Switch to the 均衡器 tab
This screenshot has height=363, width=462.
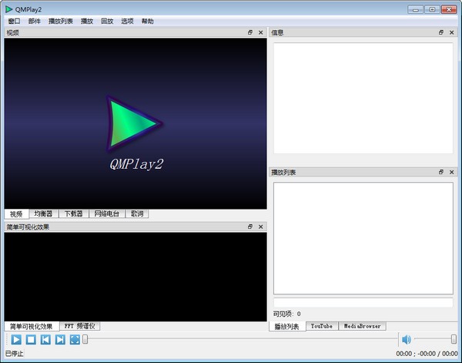click(x=44, y=213)
